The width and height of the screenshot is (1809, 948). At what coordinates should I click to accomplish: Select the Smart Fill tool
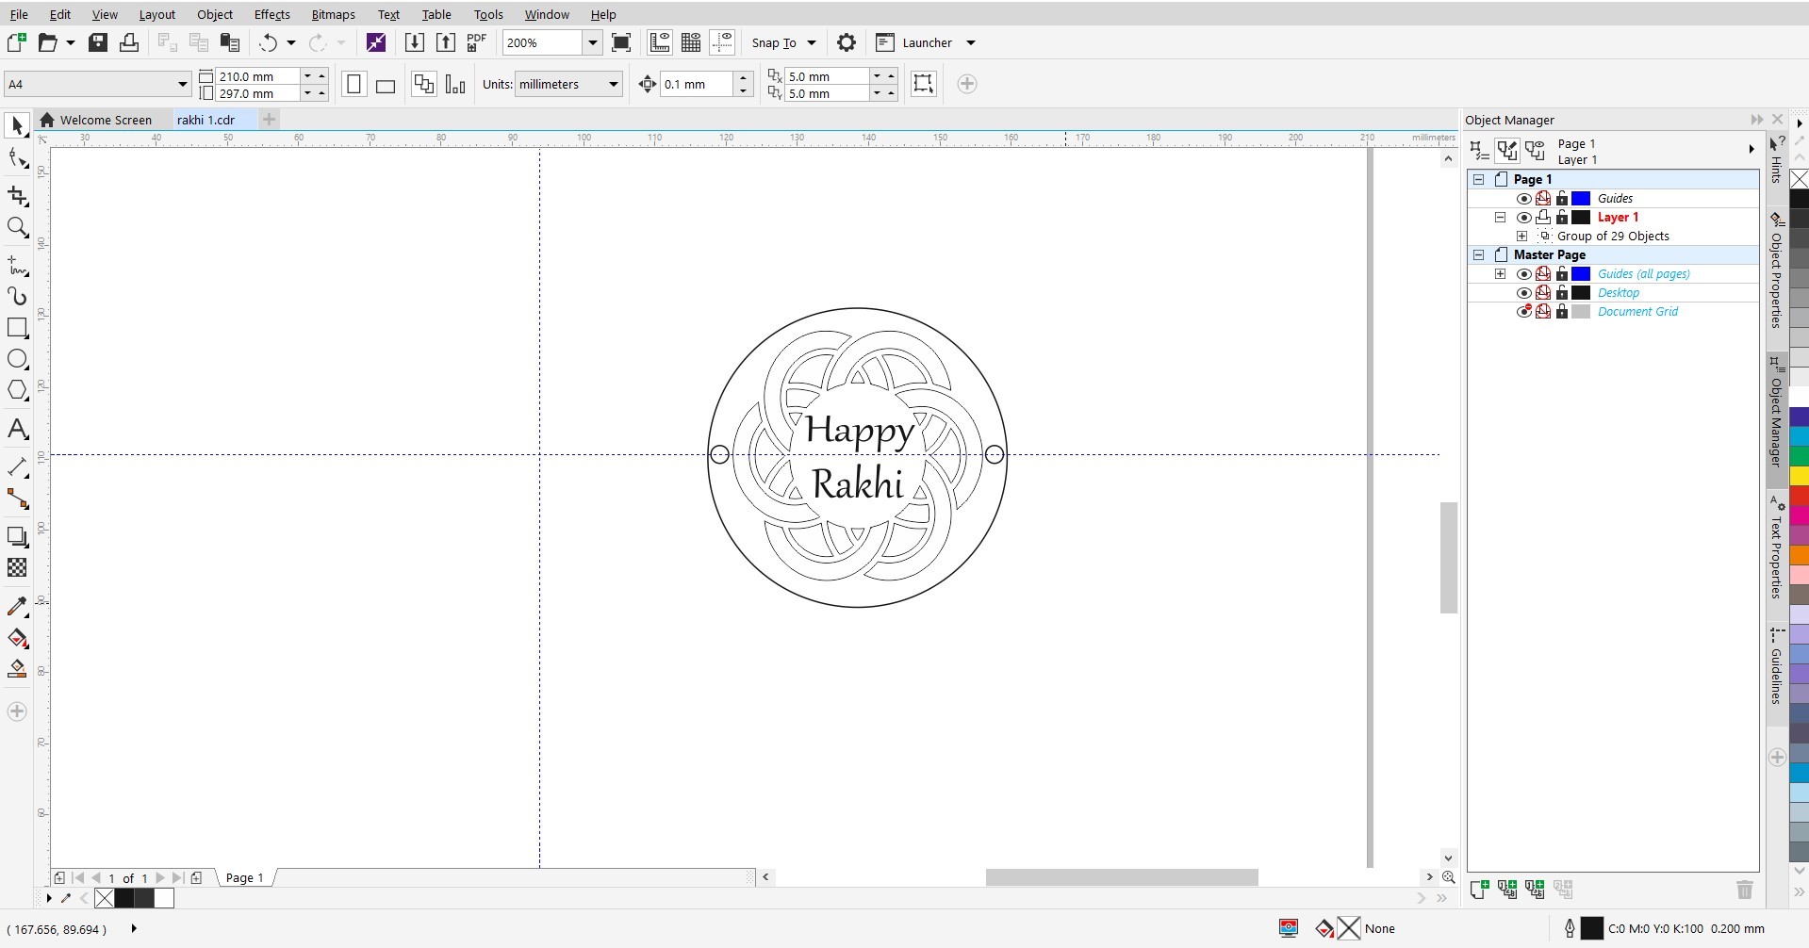[17, 669]
